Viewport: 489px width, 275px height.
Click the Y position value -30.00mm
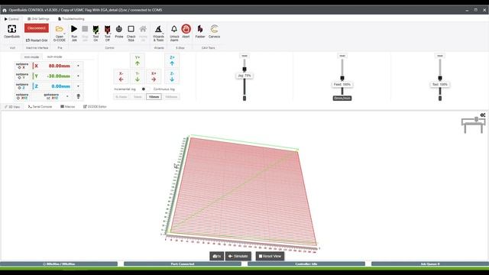click(x=58, y=76)
